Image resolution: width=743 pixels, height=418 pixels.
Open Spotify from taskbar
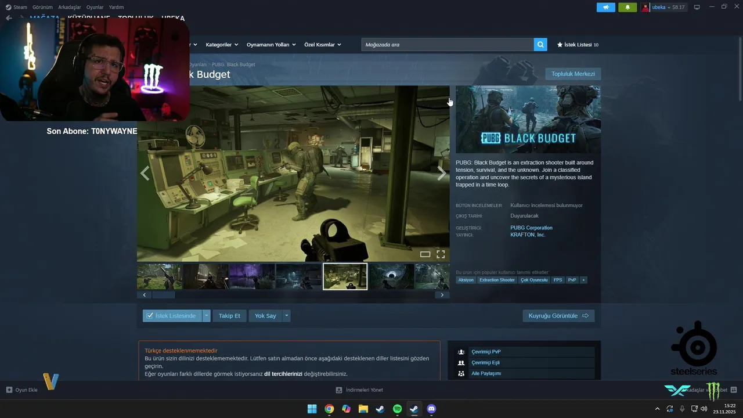(397, 409)
